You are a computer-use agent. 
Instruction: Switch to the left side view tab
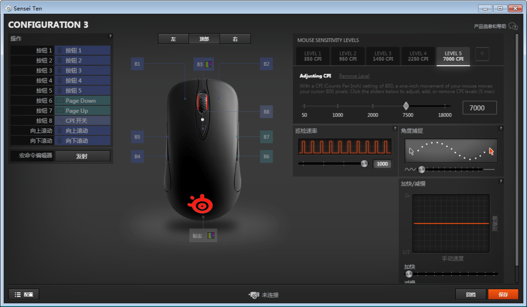(173, 39)
